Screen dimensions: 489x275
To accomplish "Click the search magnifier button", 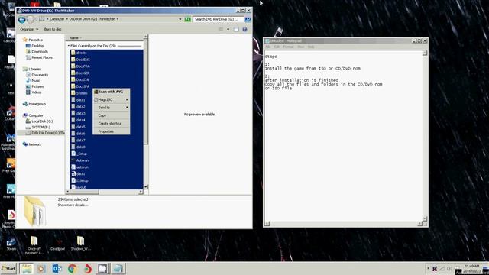I will [248, 19].
